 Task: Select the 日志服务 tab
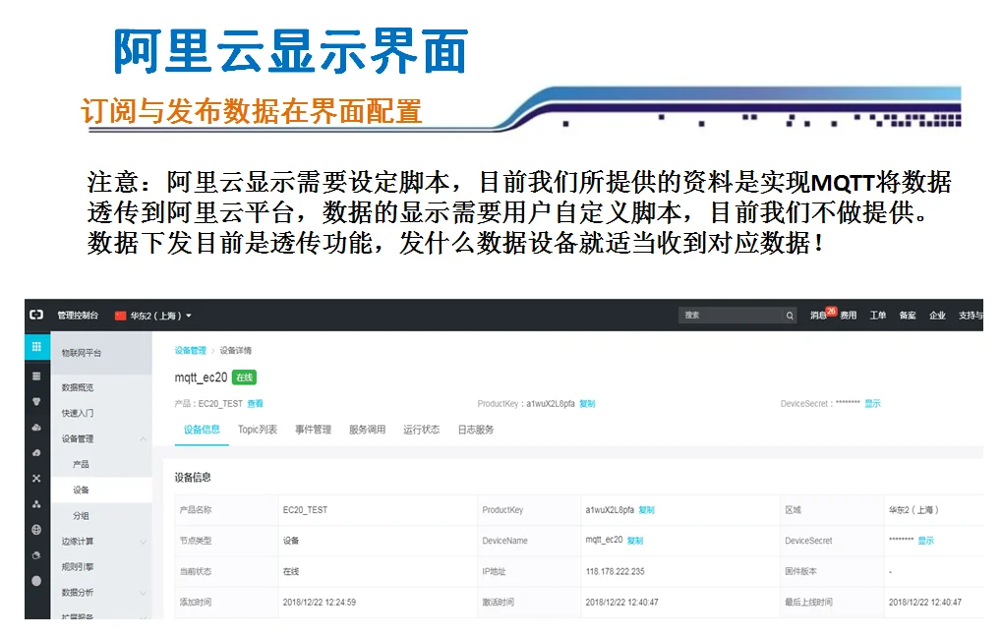[x=476, y=430]
